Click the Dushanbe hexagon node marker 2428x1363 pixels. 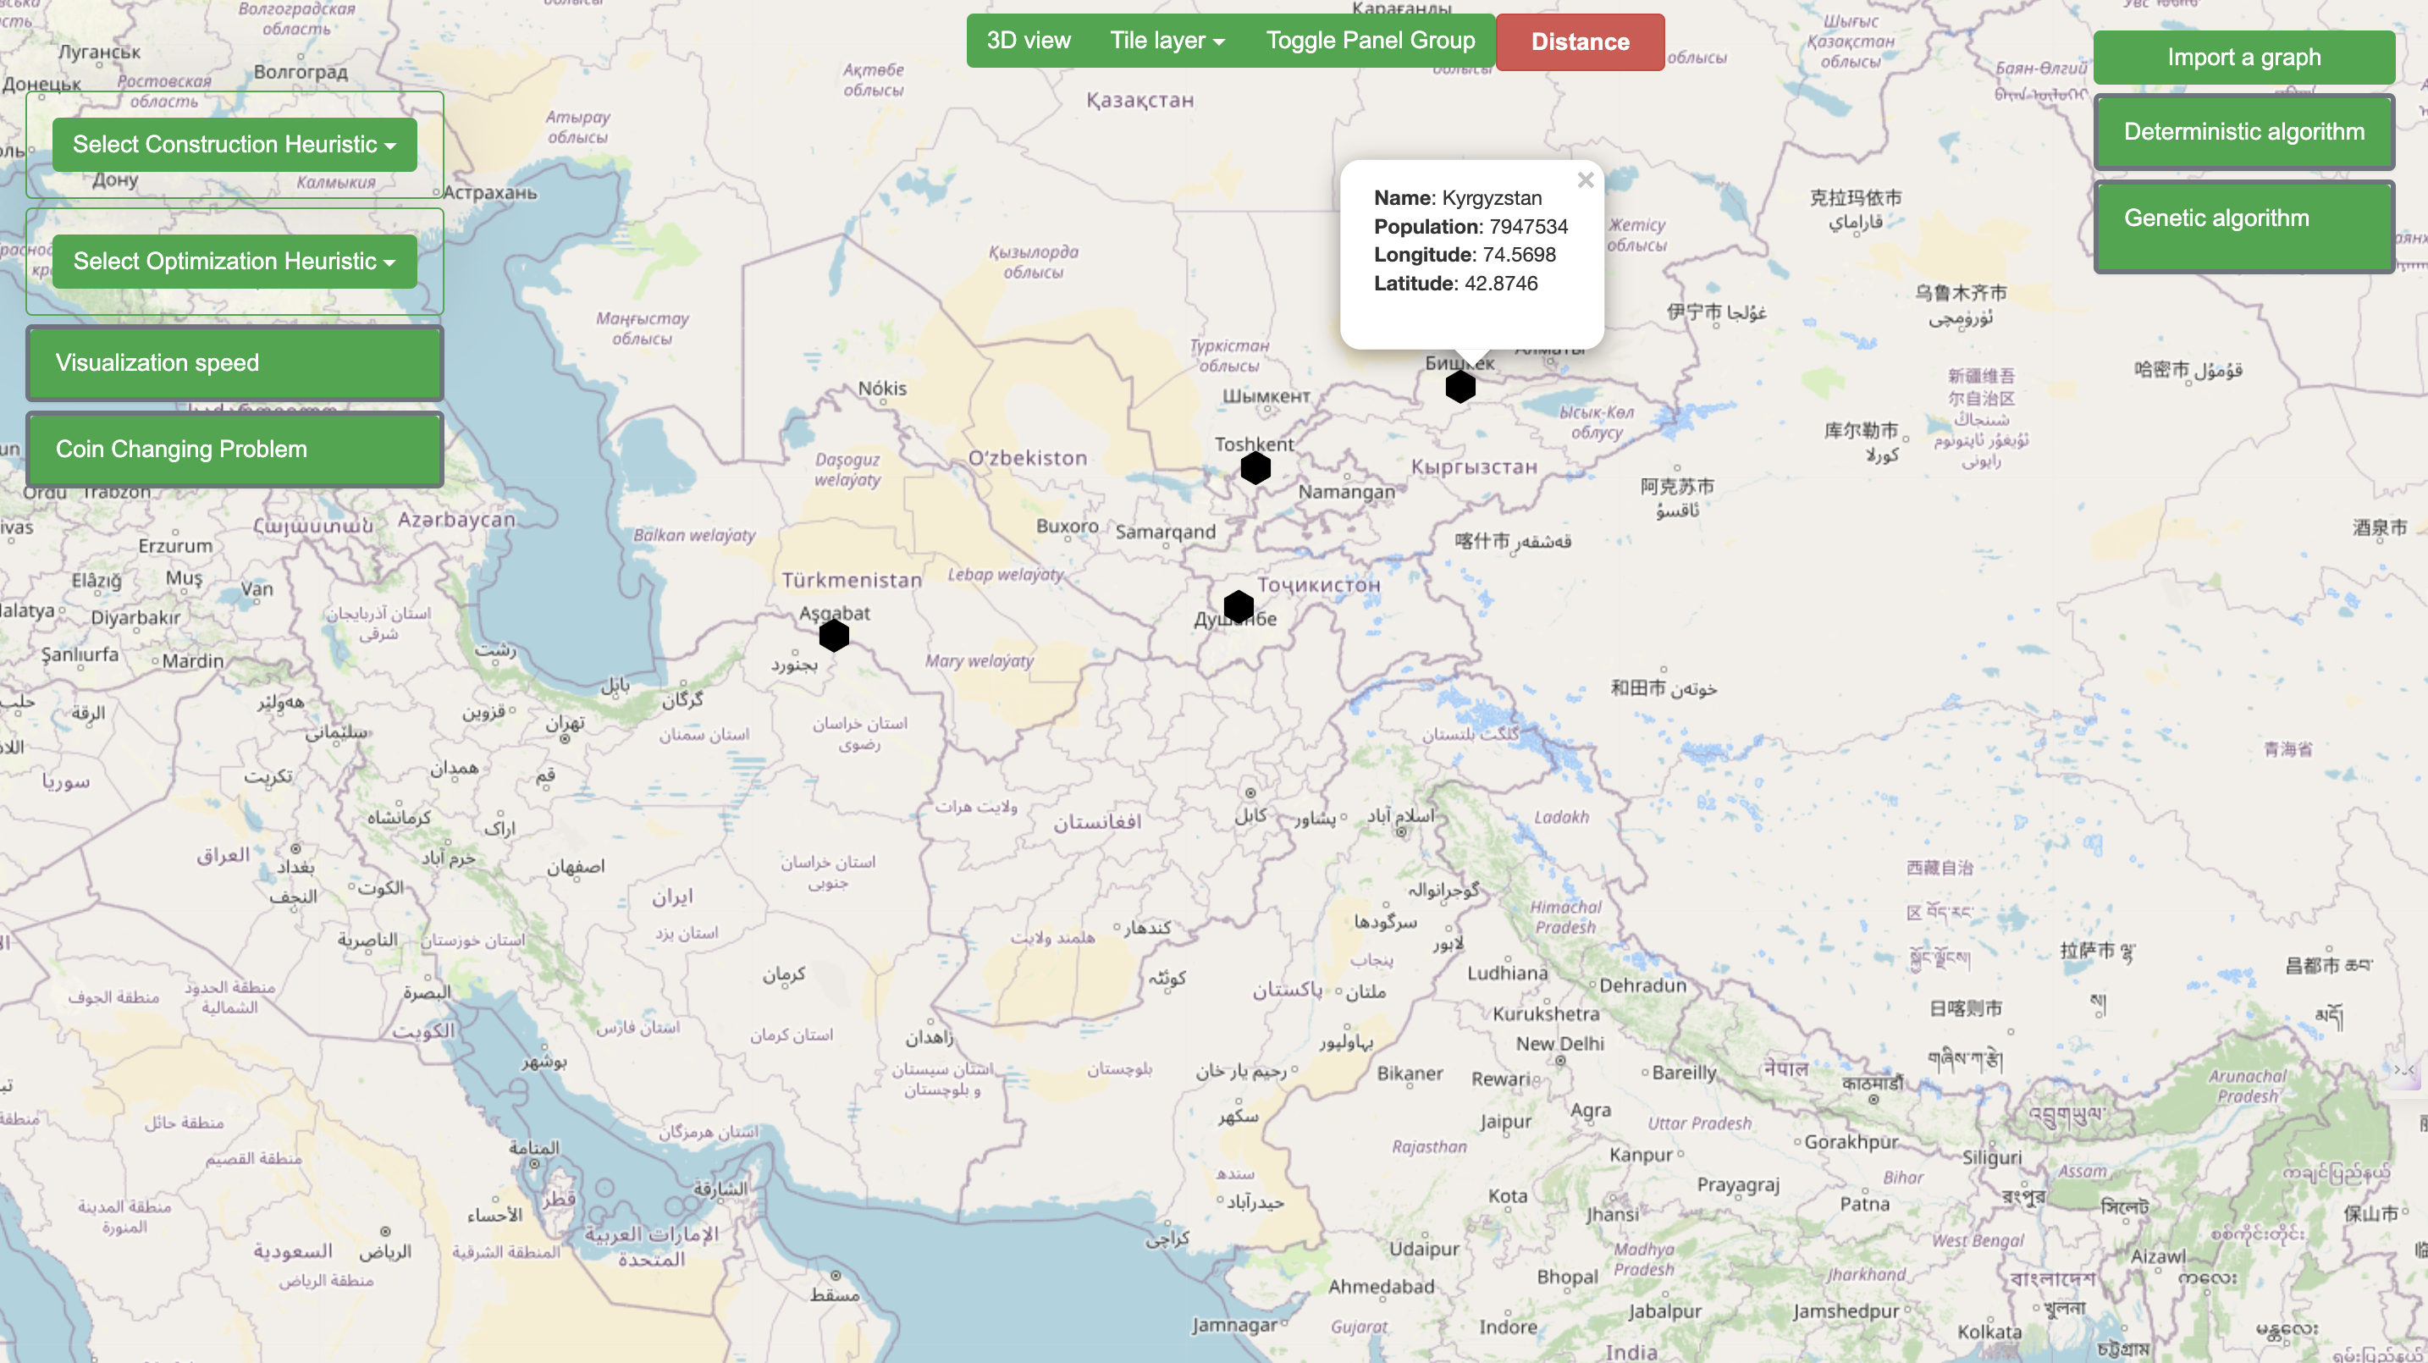click(1238, 606)
